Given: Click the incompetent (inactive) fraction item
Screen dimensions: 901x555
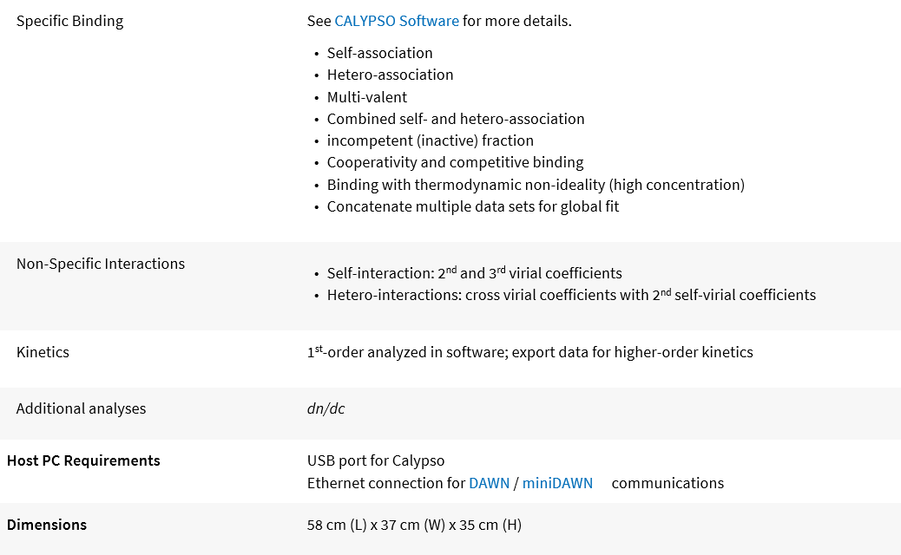Looking at the screenshot, I should click(x=430, y=140).
